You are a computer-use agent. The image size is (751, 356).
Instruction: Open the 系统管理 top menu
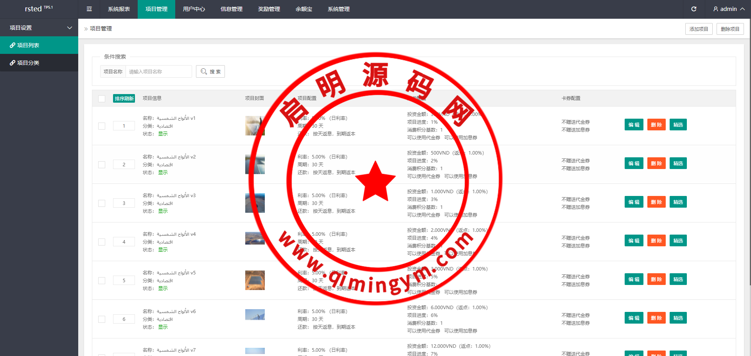point(338,9)
